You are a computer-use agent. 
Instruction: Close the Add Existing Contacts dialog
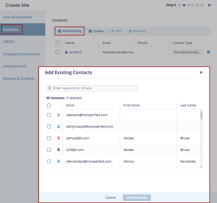201,72
